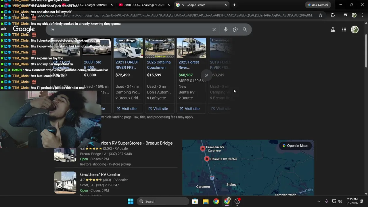
Task: Click the BotRix chat message
Action: tap(55, 70)
